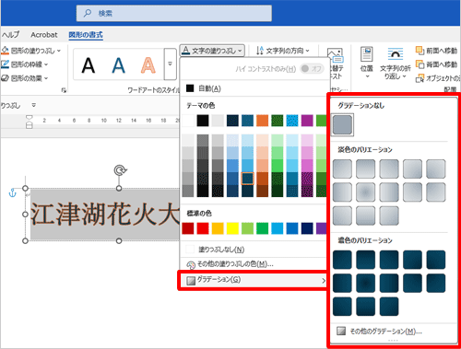The height and width of the screenshot is (349, 461).
Task: Toggle the ハイコントラストのみ switch
Action: pyautogui.click(x=312, y=68)
